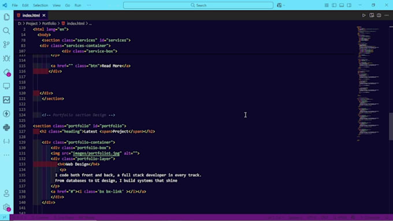This screenshot has width=393, height=221.
Task: Click div portfolio-container on line 129
Action: 79,143
